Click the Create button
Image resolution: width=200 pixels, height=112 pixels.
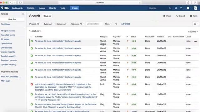[75, 8]
